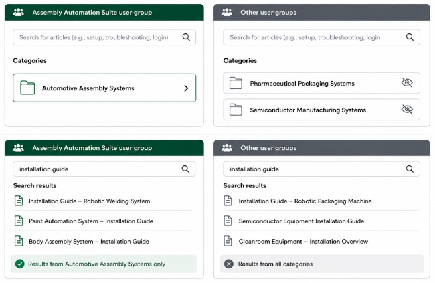
Task: Click 'Search results' heading in right lower panel
Action: tap(245, 185)
